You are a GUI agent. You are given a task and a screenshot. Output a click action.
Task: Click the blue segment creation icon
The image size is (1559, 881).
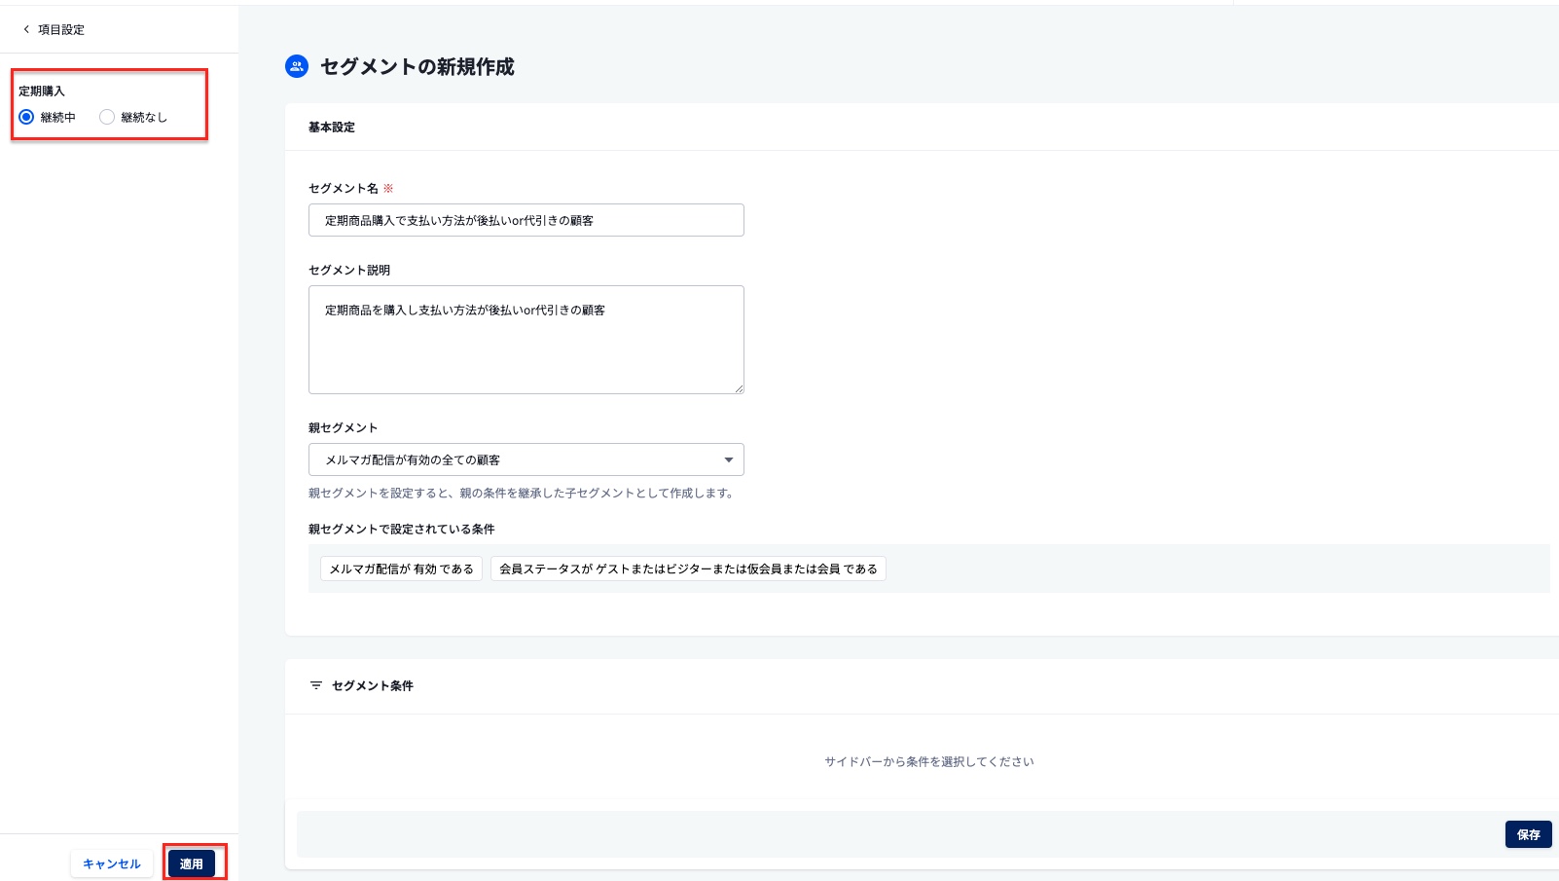tap(296, 66)
